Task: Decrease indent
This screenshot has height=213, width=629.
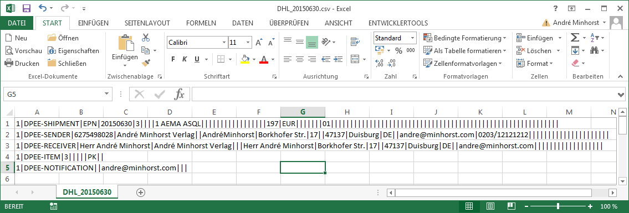Action: tap(326, 59)
